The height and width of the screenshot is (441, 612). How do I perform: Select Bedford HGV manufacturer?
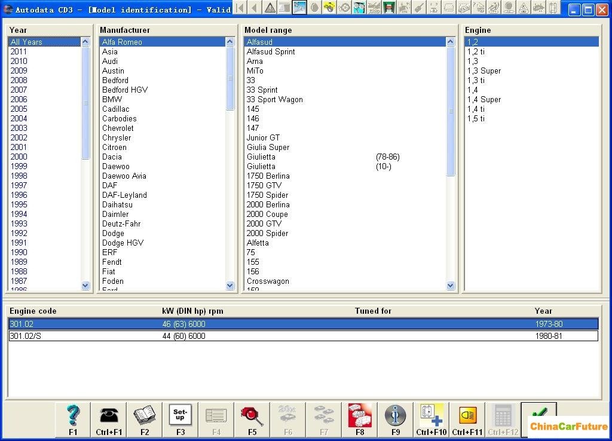[x=162, y=90]
